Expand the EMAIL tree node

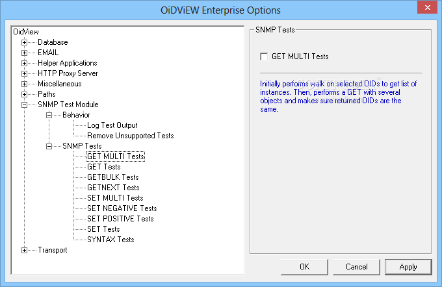coord(25,53)
